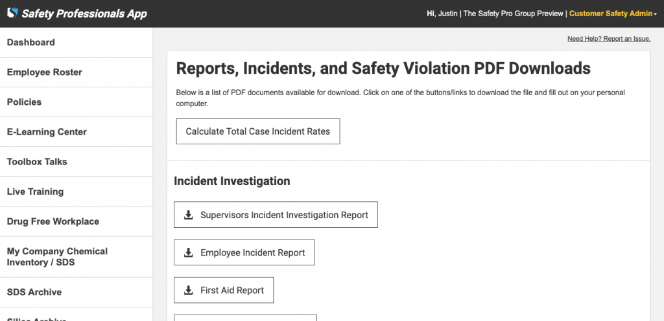Download Supervisors Incident Investigation Report

tap(276, 215)
